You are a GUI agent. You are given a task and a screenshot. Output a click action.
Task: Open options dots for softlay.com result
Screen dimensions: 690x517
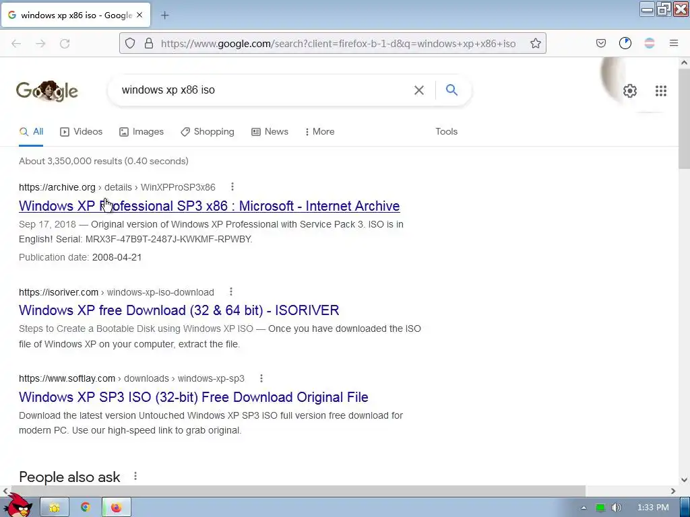tap(261, 378)
